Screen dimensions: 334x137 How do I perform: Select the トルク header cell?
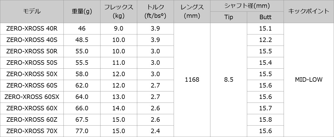(155, 11)
